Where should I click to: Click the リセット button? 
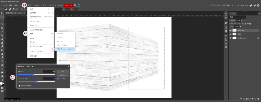[x=63, y=75]
